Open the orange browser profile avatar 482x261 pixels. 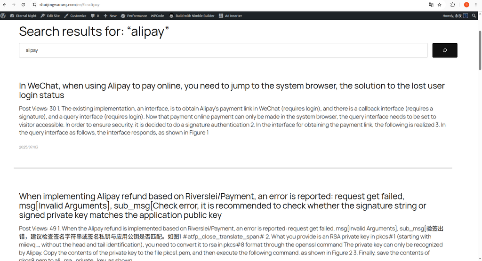(x=466, y=5)
